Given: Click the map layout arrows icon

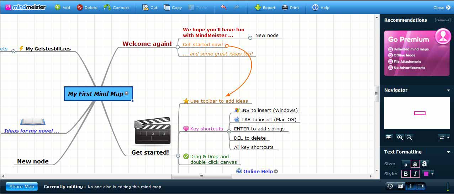Looking at the screenshot, I should click(442, 137).
